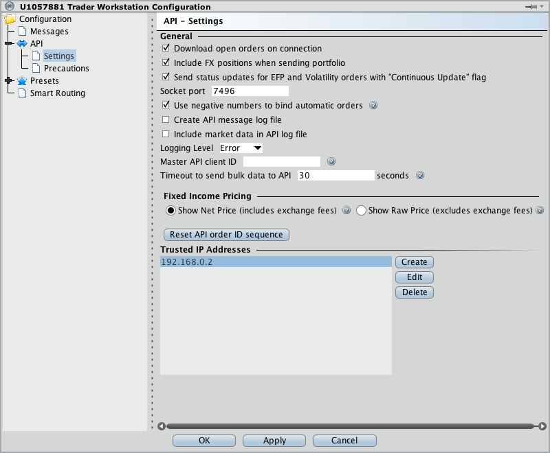Open help icon beside Master API client ID
Screen dimensions: 550x453
pyautogui.click(x=331, y=161)
